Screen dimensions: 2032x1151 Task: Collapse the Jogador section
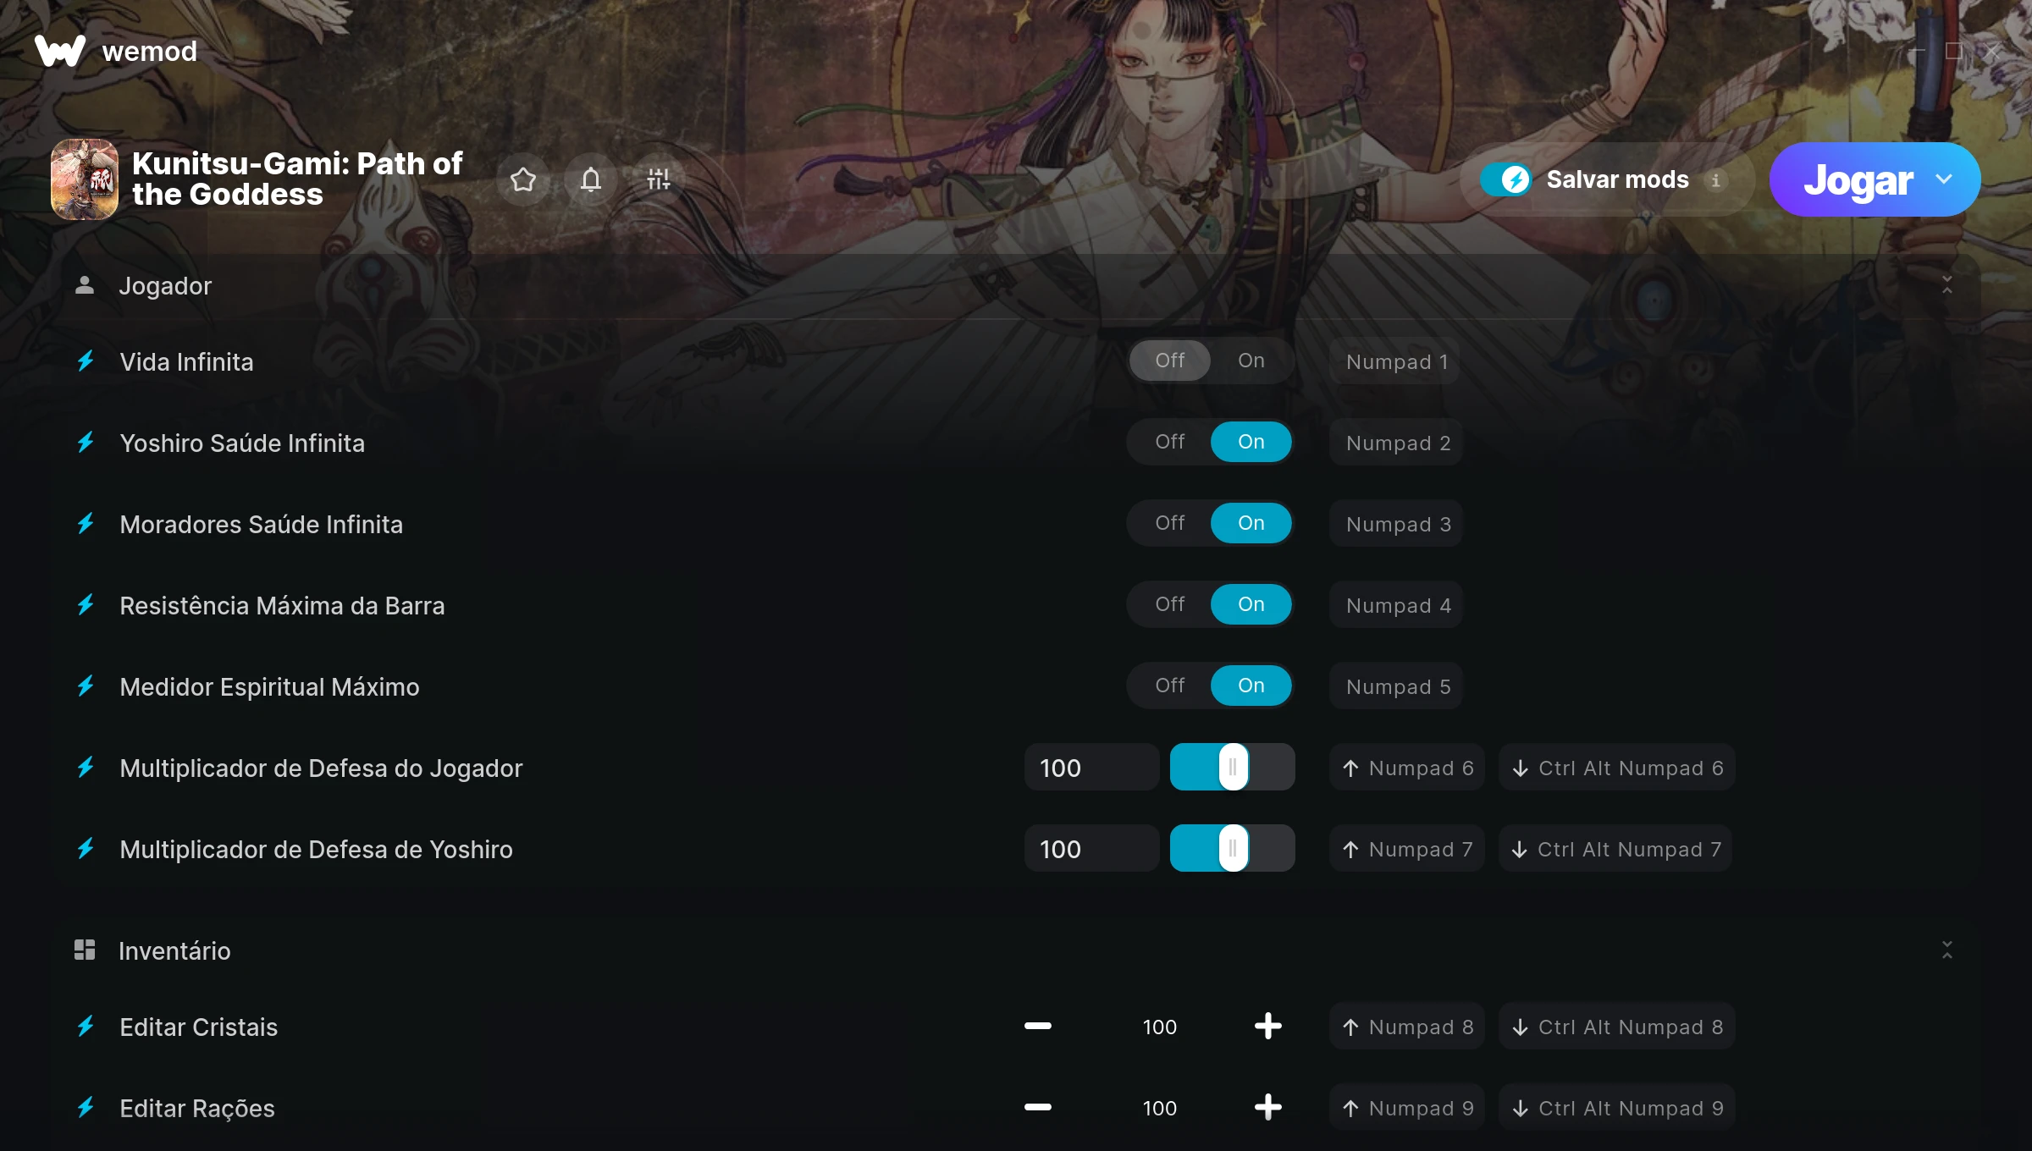1947,285
